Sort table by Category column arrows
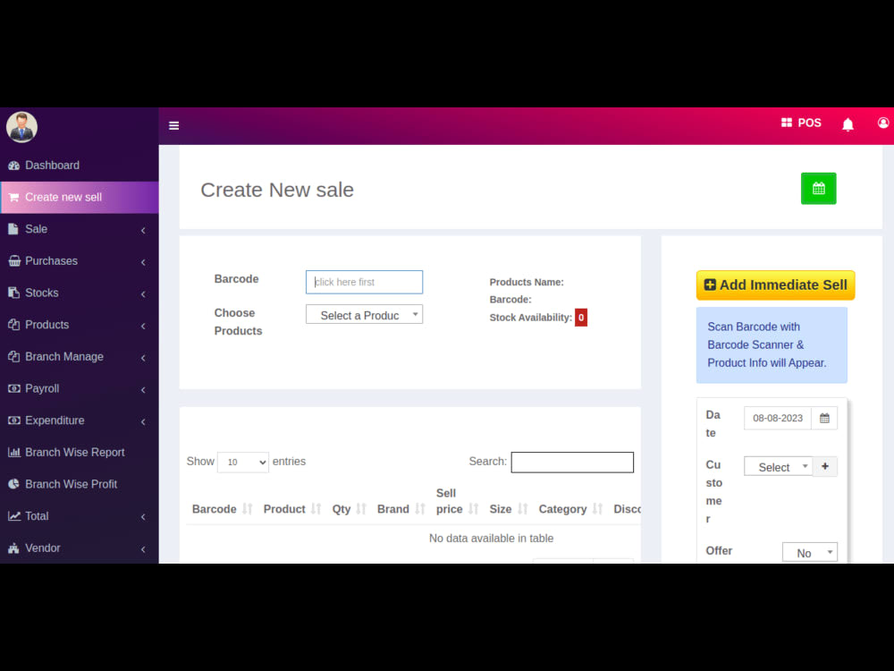 click(x=597, y=509)
